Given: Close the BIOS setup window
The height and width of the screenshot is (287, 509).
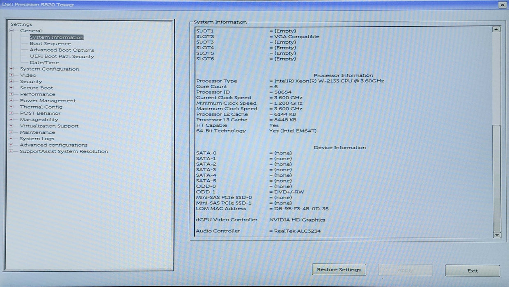Looking at the screenshot, I should pyautogui.click(x=502, y=5).
